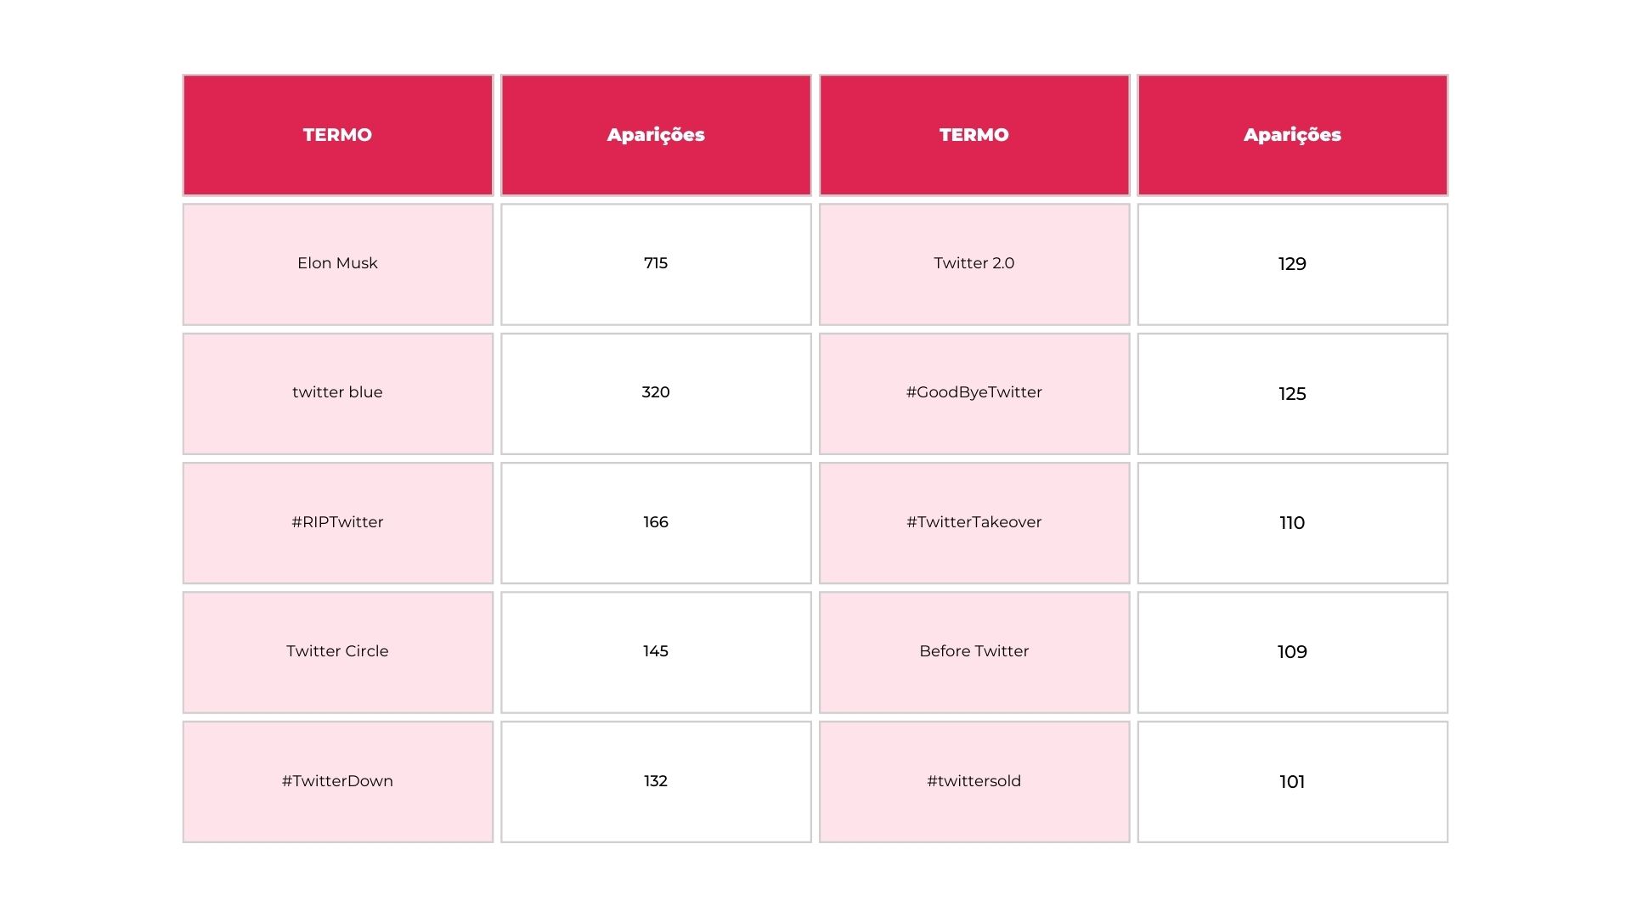Select the cell with value 320
The height and width of the screenshot is (917, 1631).
coord(656,392)
